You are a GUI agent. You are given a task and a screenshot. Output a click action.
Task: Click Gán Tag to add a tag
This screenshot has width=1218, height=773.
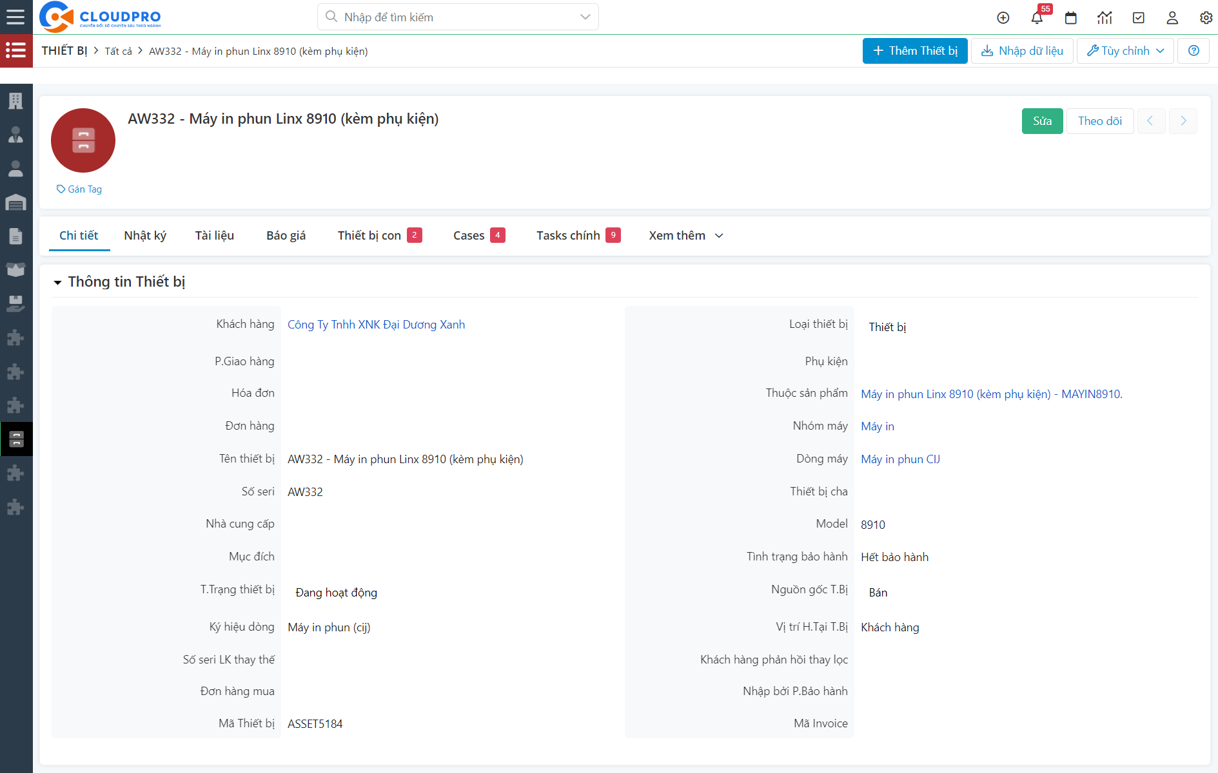click(79, 189)
